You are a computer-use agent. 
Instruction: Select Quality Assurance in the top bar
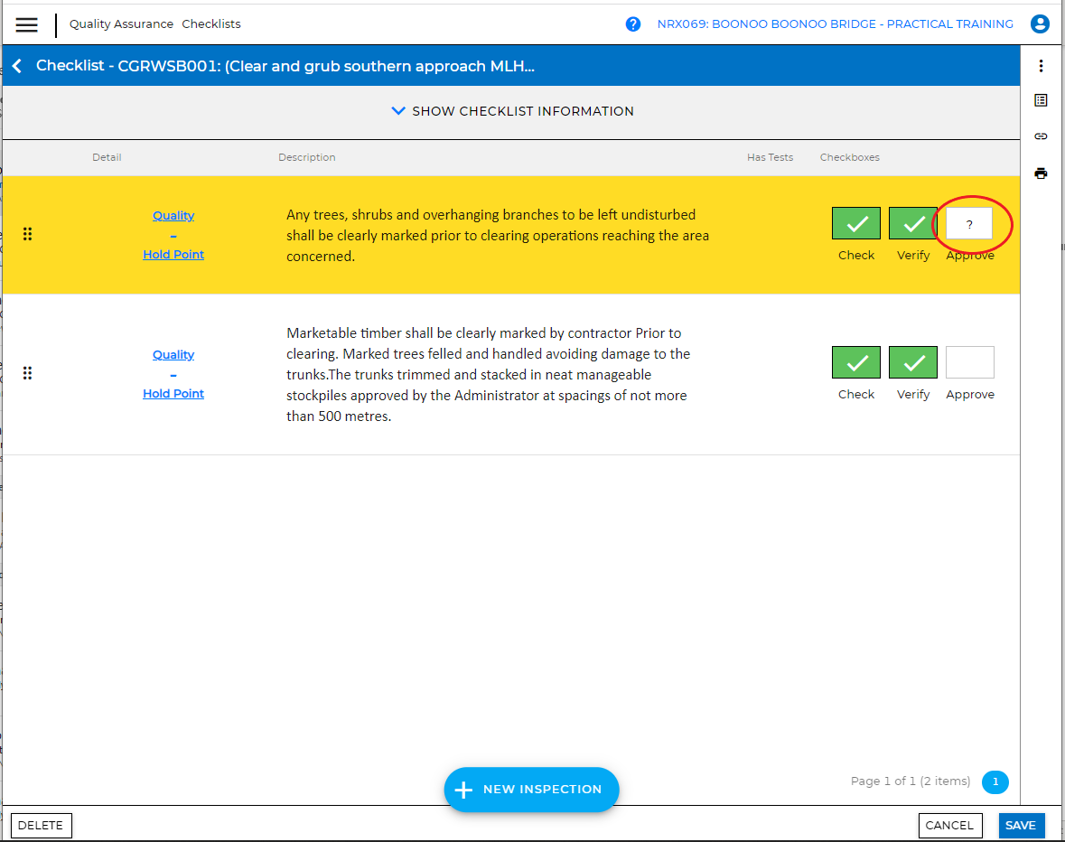pyautogui.click(x=121, y=24)
